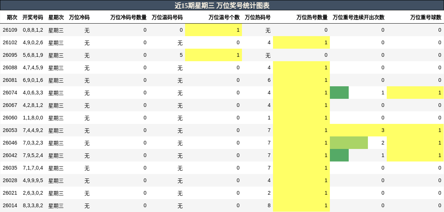Click 星期三 cell in row 26109
This screenshot has height=212, width=444.
pyautogui.click(x=56, y=30)
